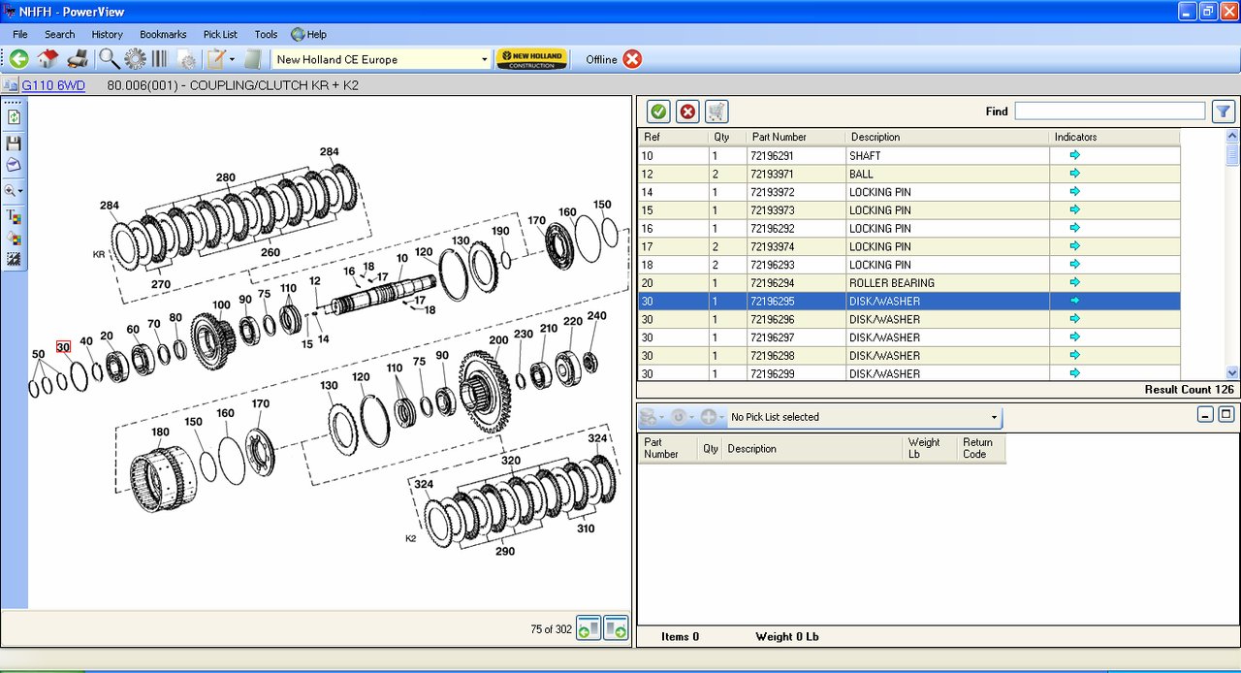Screen dimensions: 1241x673
Task: Sort parts list by Description column header
Action: click(948, 137)
